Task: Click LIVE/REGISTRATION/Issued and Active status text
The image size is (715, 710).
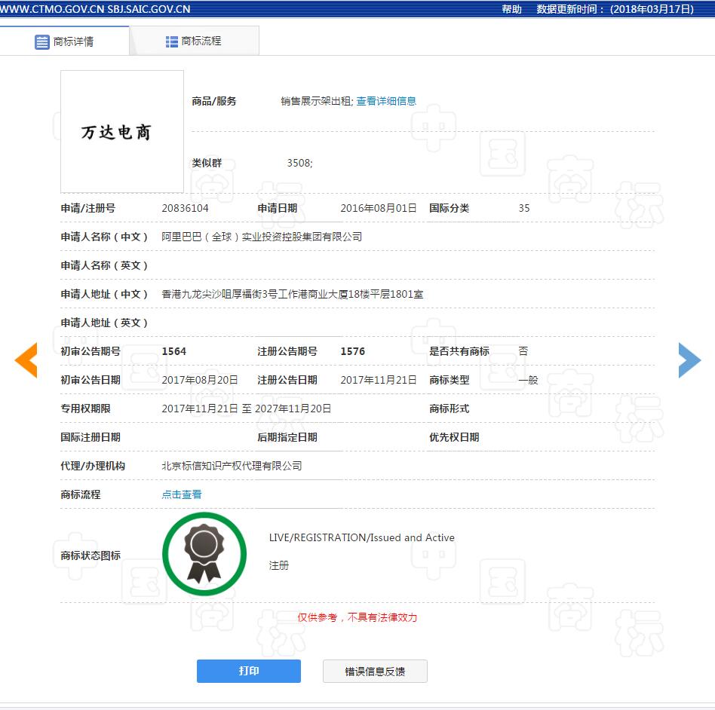Action: coord(361,537)
